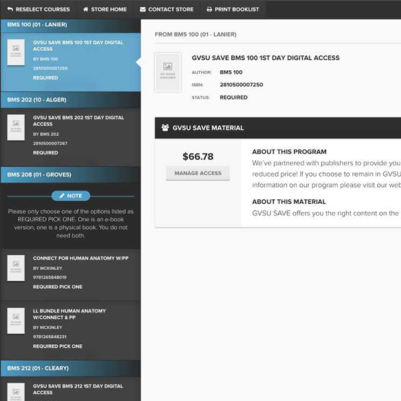
Task: Click the Print Booklist printer icon
Action: (209, 9)
